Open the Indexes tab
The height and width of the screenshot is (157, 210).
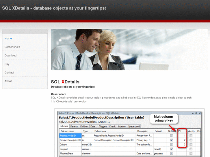(122, 126)
